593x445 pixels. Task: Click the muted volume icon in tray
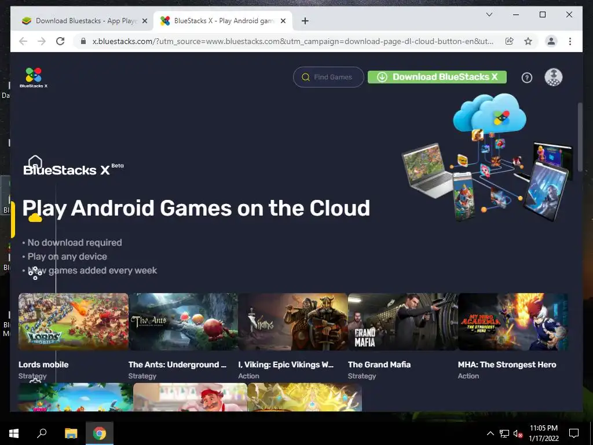coord(518,433)
